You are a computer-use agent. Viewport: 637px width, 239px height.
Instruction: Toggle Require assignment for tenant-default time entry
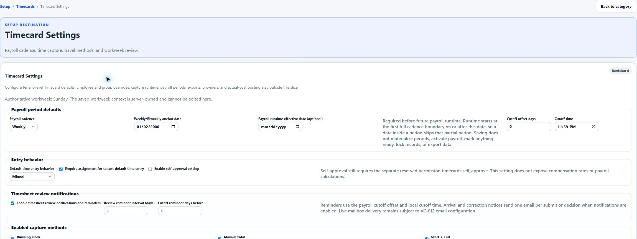(61, 169)
